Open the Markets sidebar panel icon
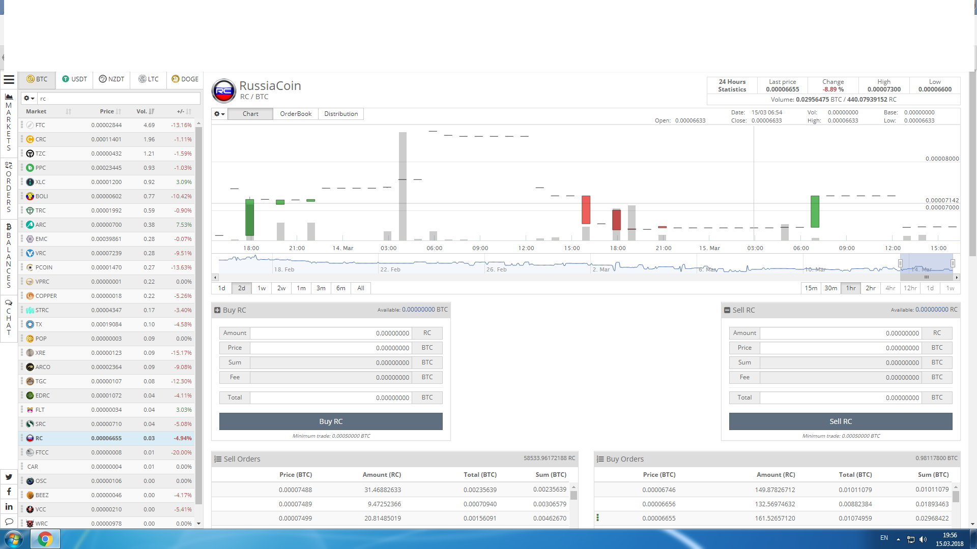The width and height of the screenshot is (977, 549). (9, 97)
